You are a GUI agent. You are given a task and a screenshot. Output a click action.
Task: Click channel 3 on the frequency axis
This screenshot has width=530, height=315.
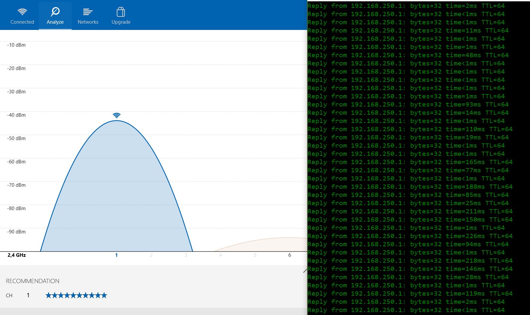click(186, 255)
